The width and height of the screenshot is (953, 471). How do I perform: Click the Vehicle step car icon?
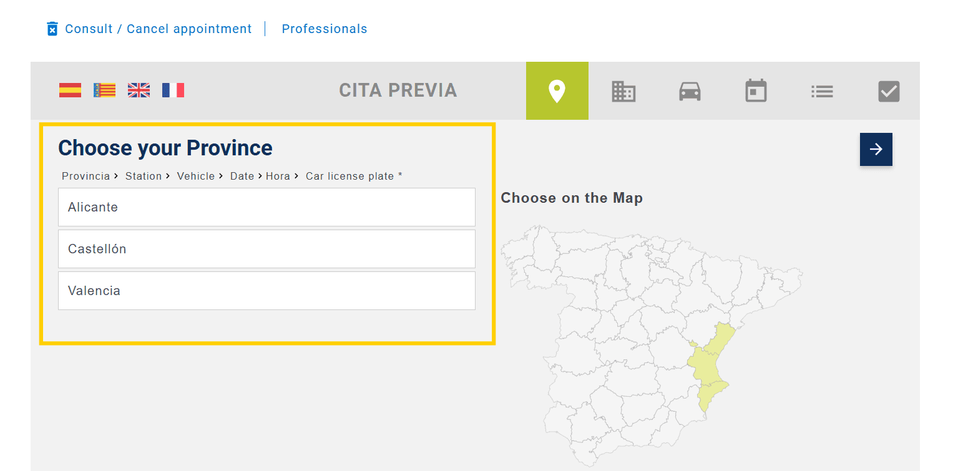[x=690, y=90]
